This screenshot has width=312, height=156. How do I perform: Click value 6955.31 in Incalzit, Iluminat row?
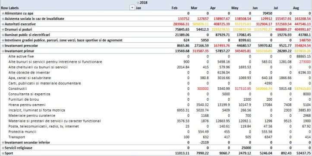click(183, 110)
